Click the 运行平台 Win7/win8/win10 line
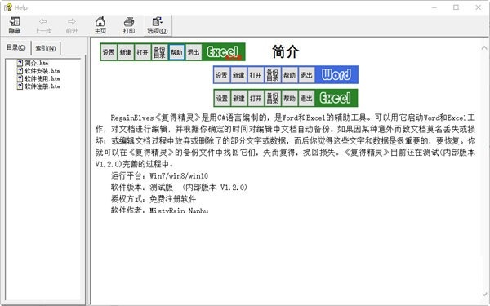The height and width of the screenshot is (306, 490). [160, 175]
